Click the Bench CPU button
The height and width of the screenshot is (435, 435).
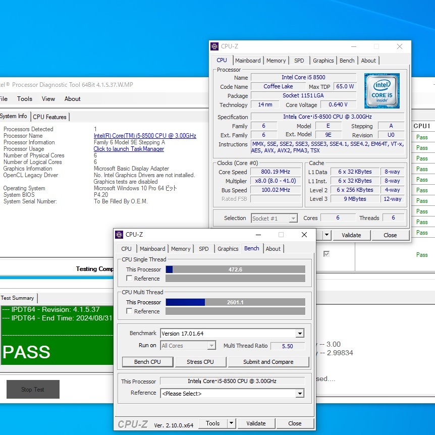pyautogui.click(x=147, y=362)
